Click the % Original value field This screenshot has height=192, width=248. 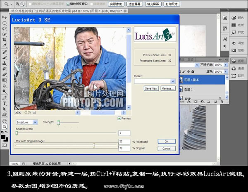click(124, 148)
